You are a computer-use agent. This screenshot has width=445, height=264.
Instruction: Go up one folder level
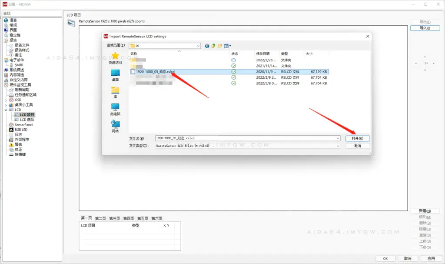point(213,46)
